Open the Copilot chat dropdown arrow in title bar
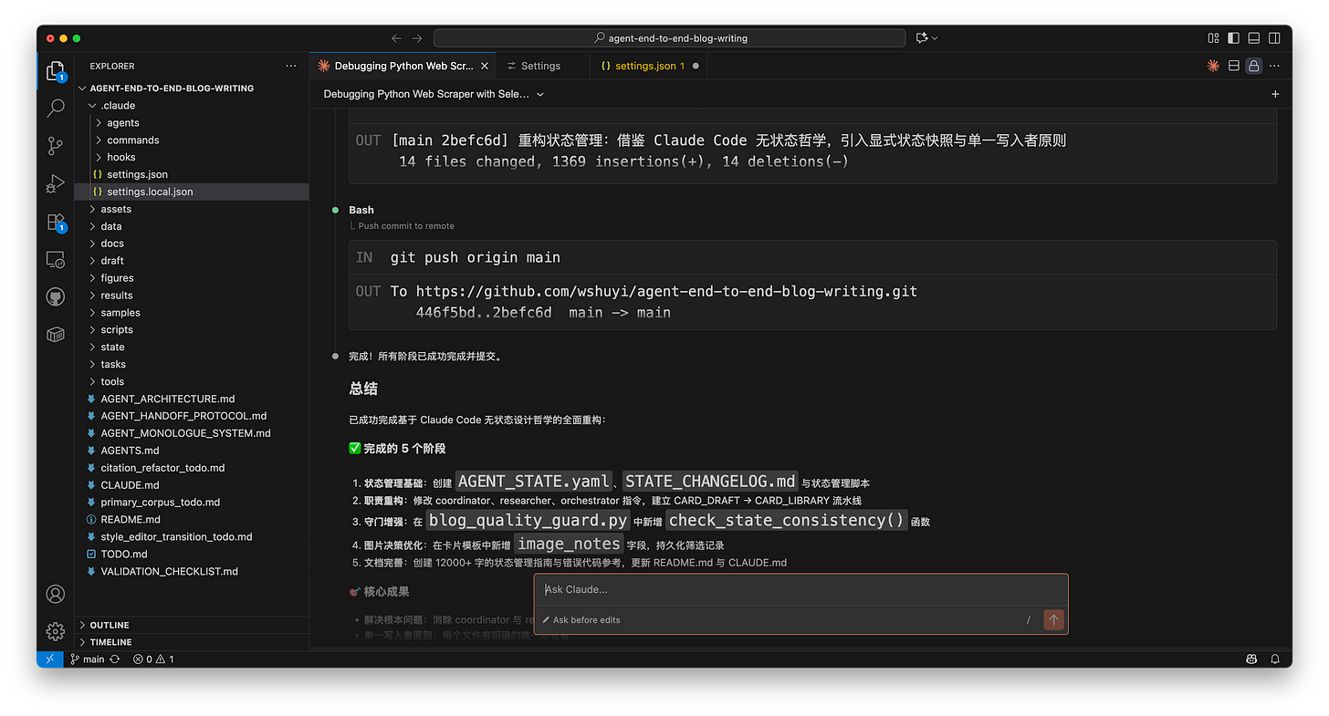The height and width of the screenshot is (716, 1329). (x=935, y=38)
